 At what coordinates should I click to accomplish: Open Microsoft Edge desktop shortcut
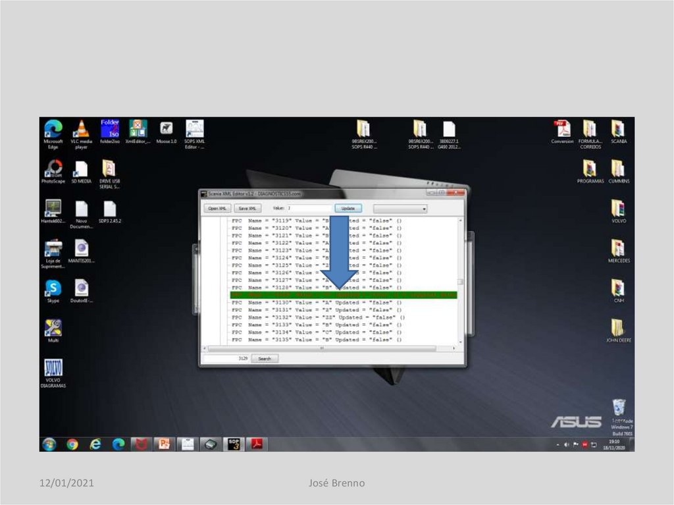(53, 129)
